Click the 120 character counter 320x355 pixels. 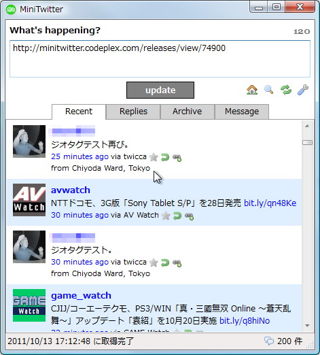[302, 31]
